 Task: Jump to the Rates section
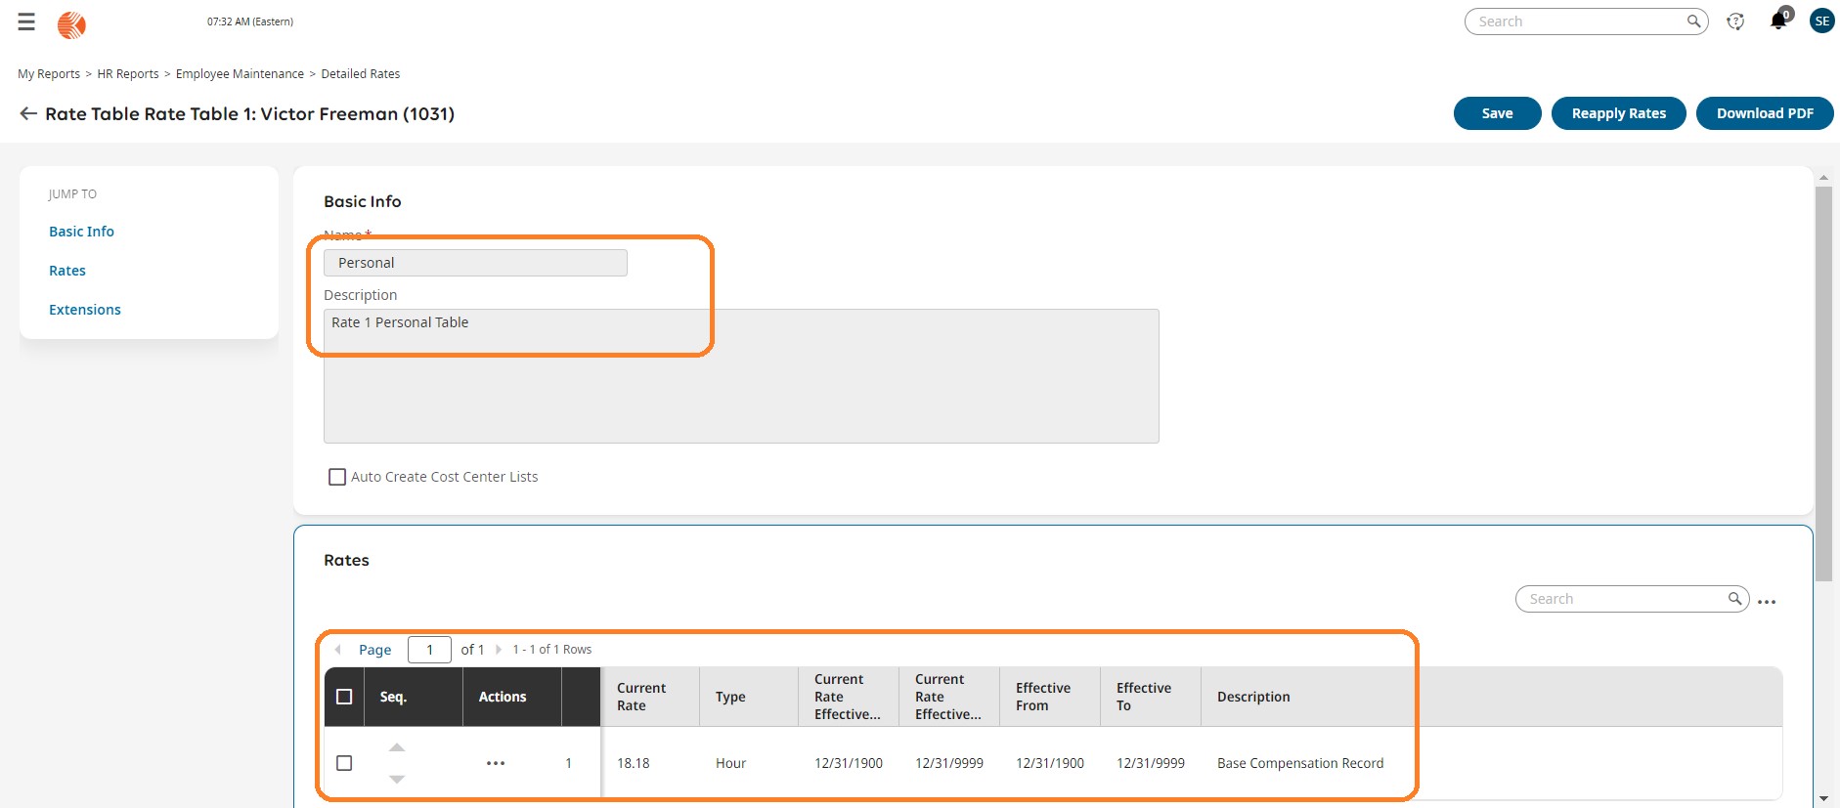[x=67, y=271]
